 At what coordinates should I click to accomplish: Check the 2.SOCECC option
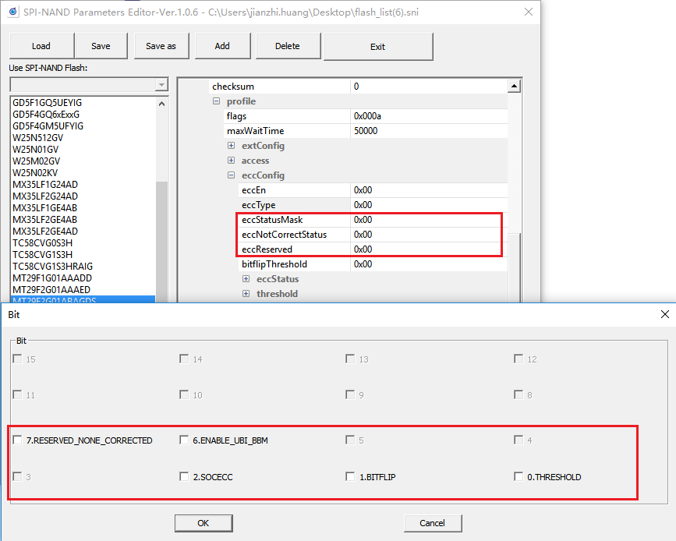click(x=185, y=476)
